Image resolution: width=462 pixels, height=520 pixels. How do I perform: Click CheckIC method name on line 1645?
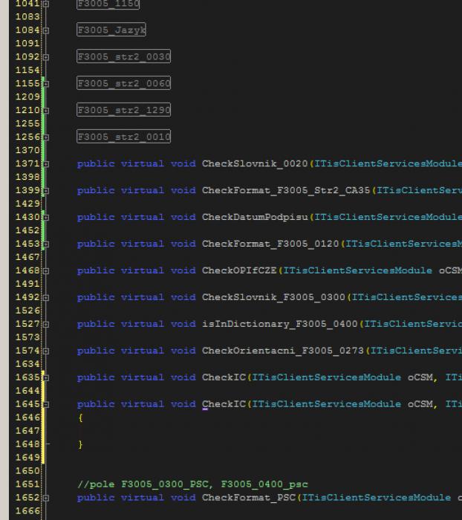pos(224,404)
